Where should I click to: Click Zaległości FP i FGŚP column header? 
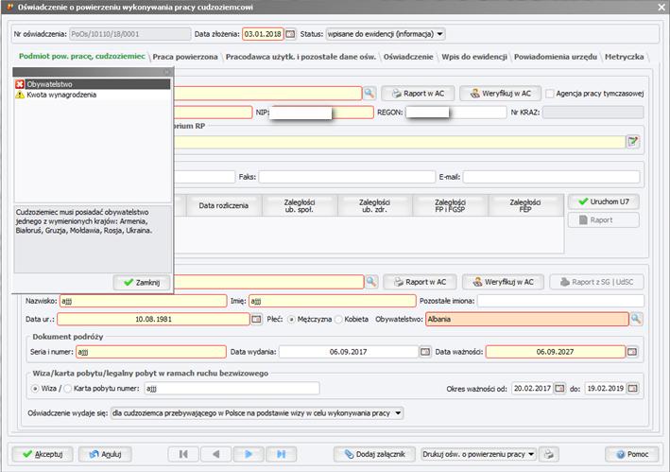coord(450,205)
